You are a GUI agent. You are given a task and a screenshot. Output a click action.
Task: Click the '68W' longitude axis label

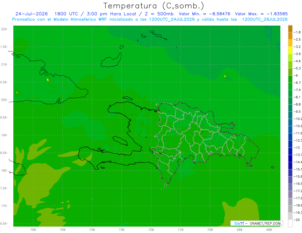click(x=269, y=230)
